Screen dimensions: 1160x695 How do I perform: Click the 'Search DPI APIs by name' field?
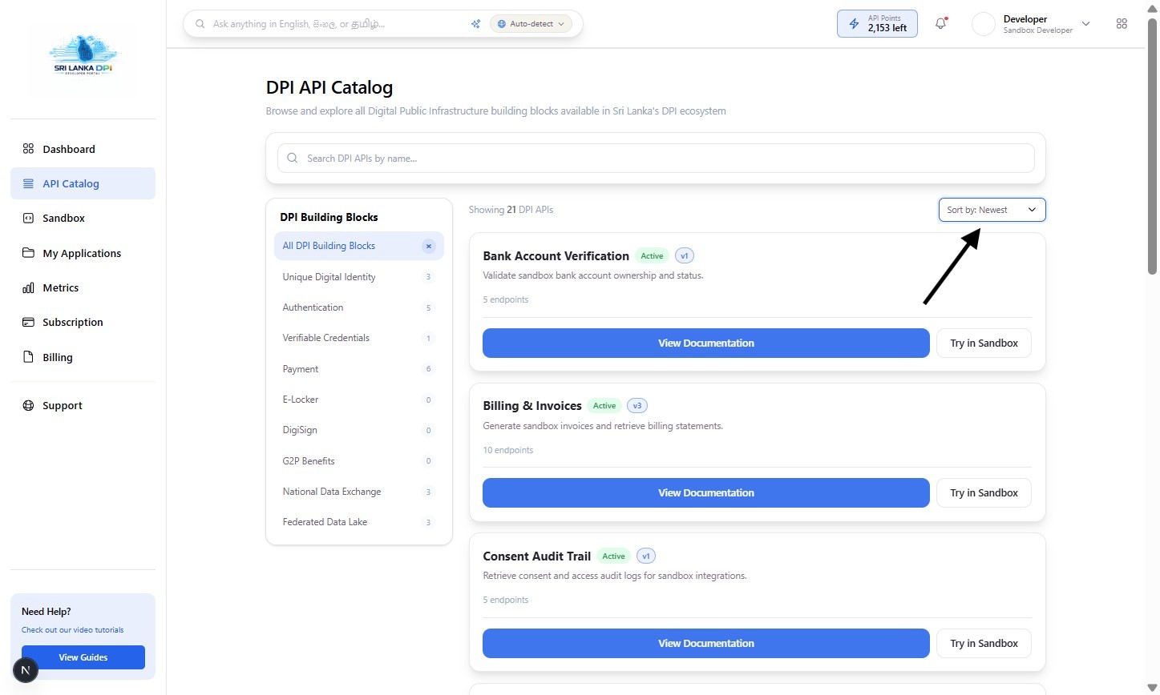[x=656, y=159]
